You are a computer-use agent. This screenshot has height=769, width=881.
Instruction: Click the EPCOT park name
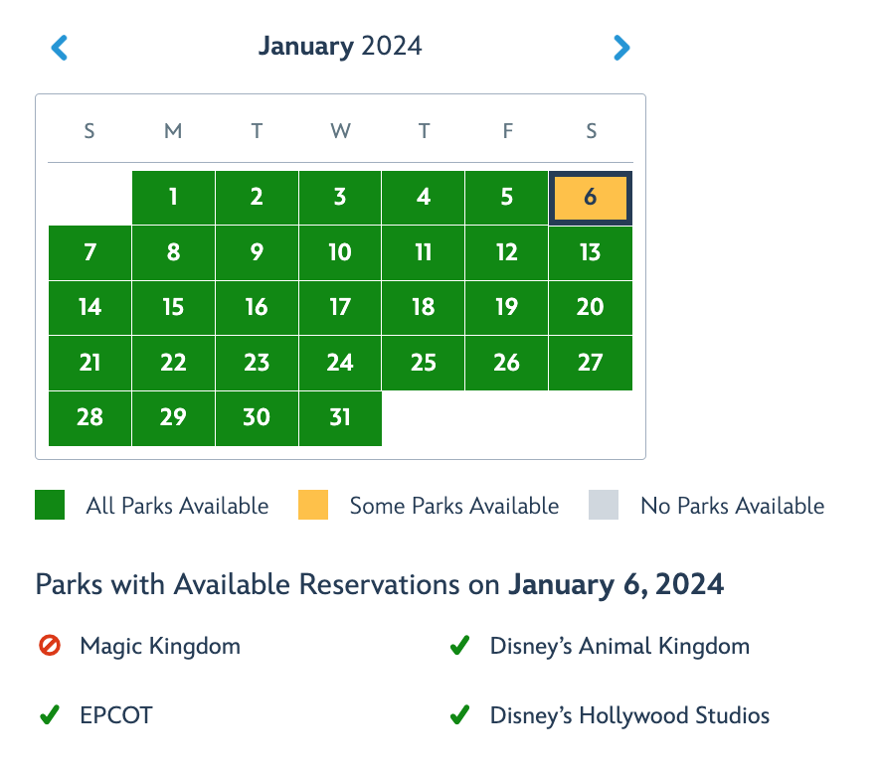[x=116, y=715]
